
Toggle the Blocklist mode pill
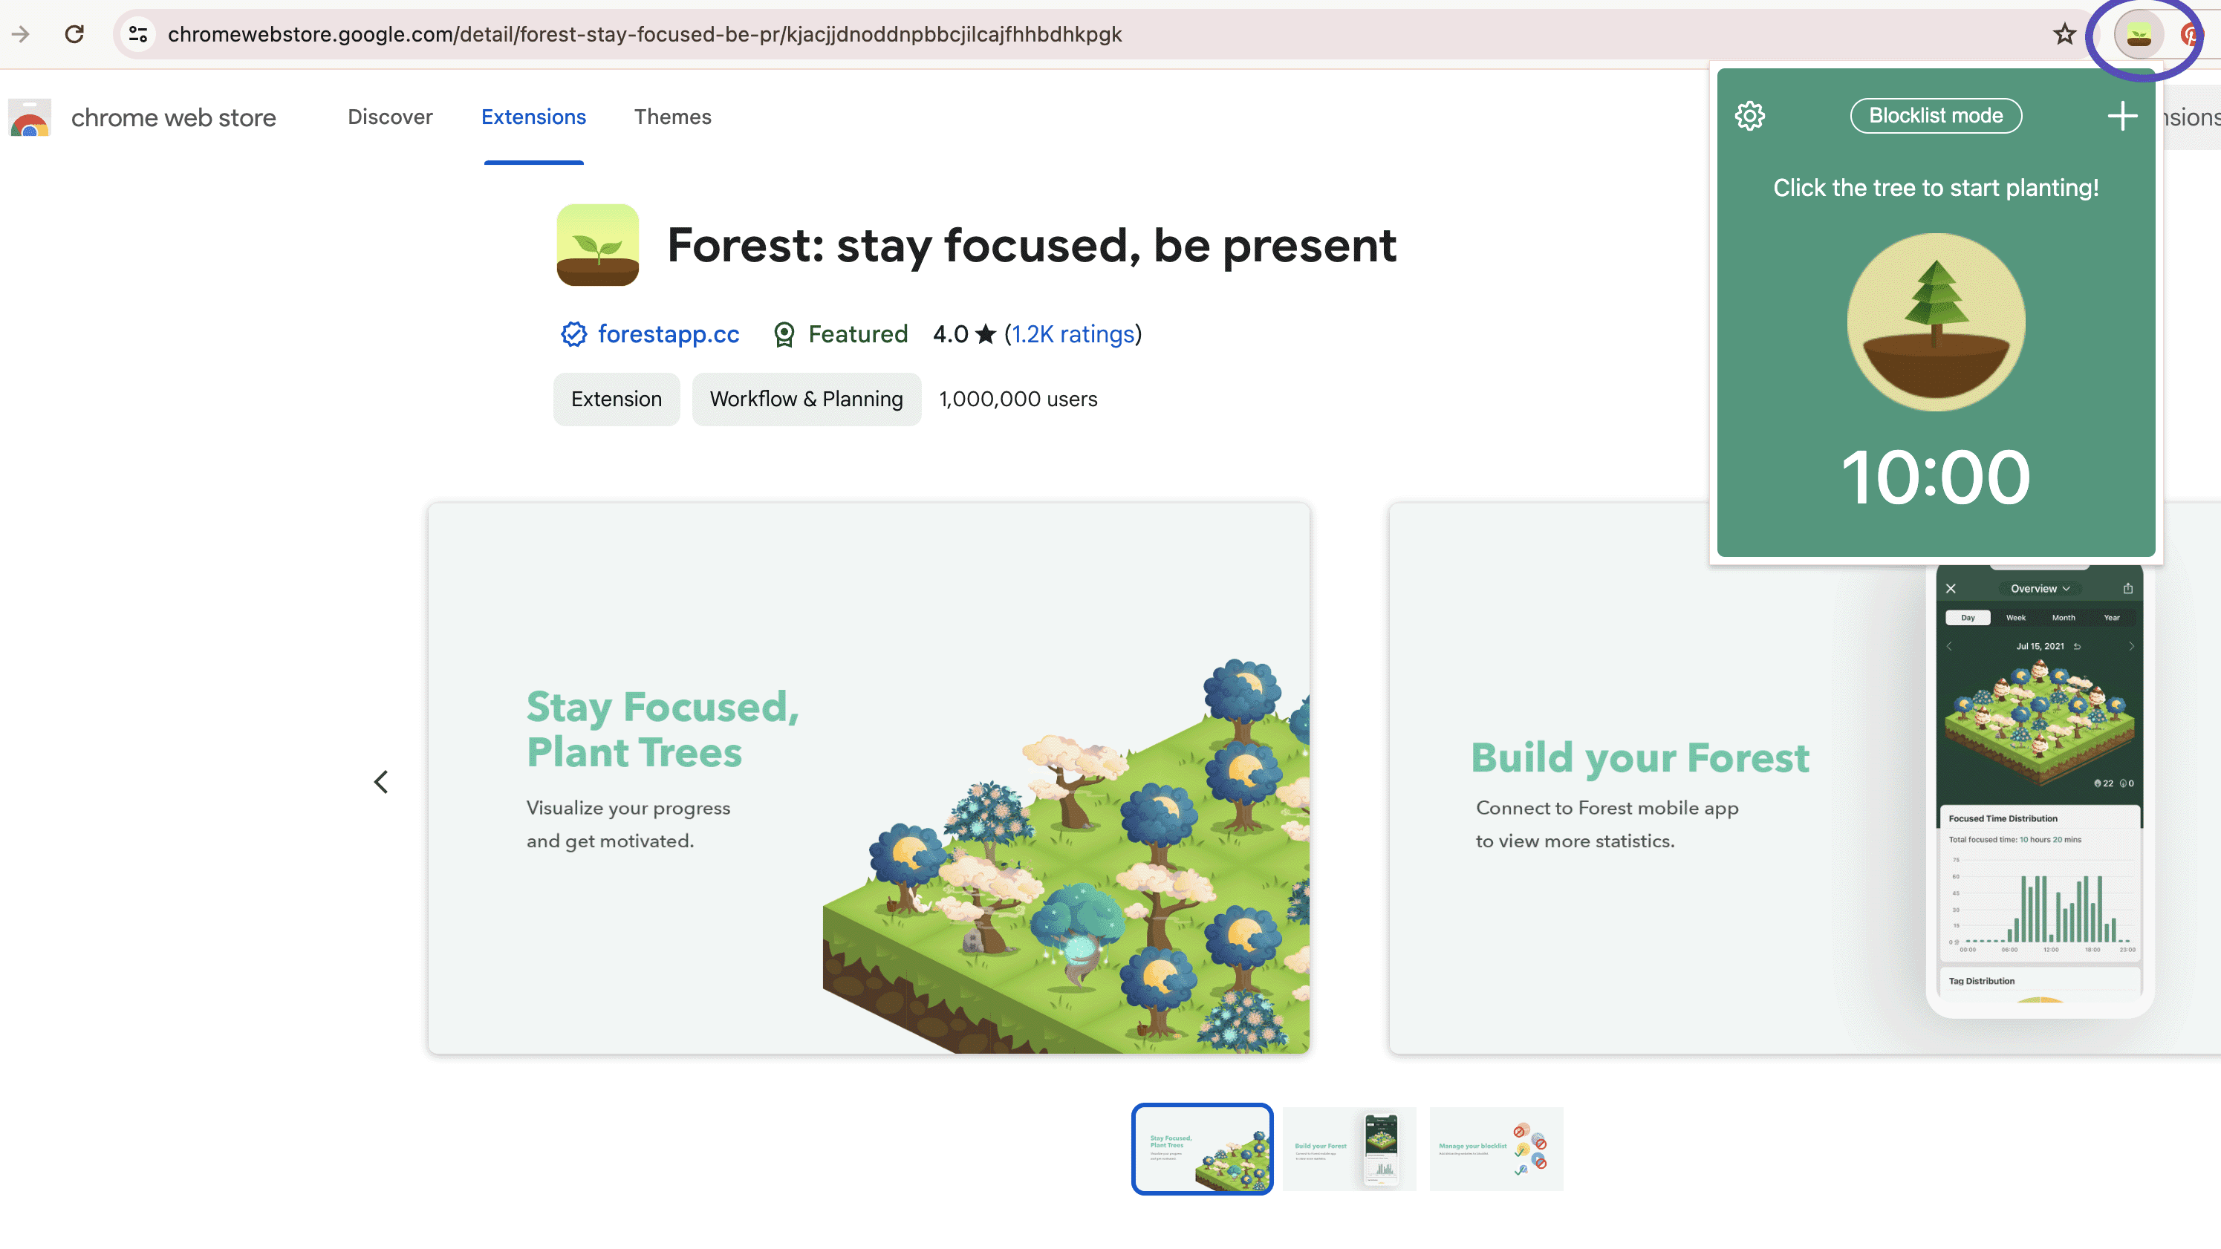(1936, 116)
